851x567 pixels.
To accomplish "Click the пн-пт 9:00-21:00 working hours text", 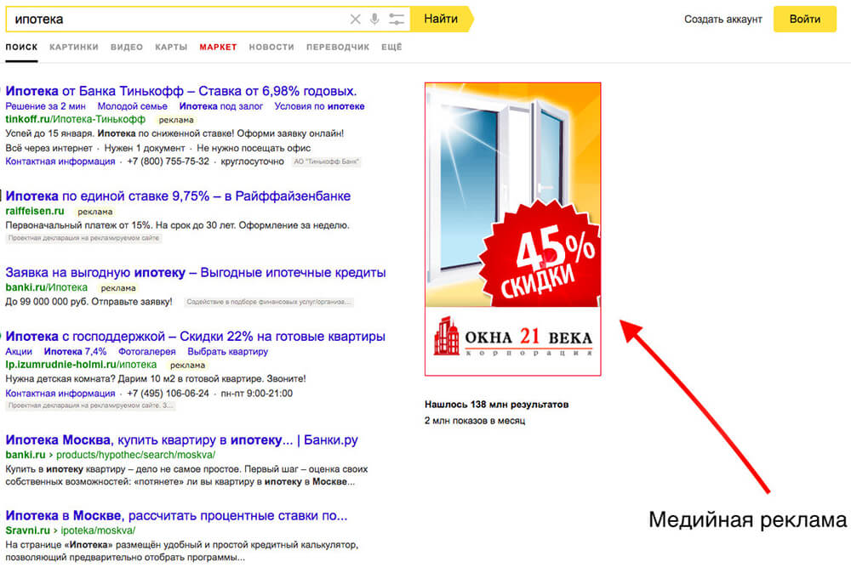I will [x=257, y=394].
